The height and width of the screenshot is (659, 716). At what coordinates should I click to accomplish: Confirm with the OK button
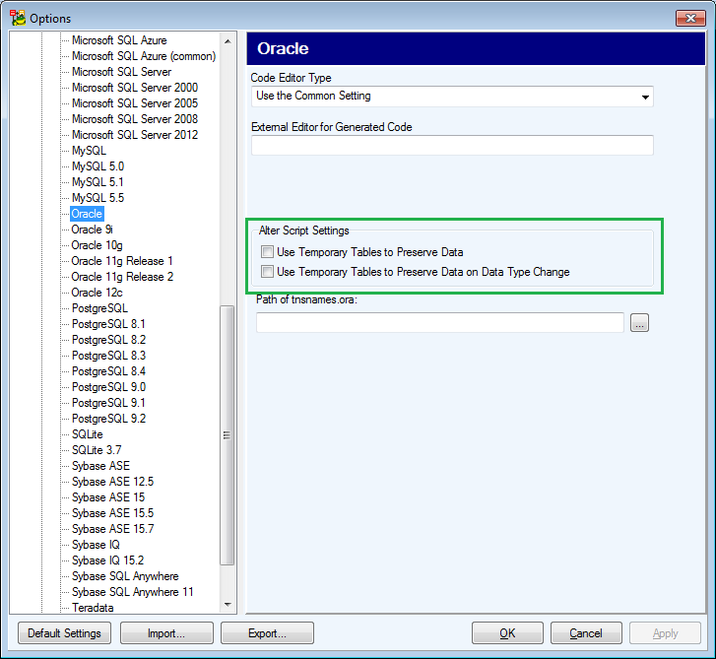pos(507,633)
